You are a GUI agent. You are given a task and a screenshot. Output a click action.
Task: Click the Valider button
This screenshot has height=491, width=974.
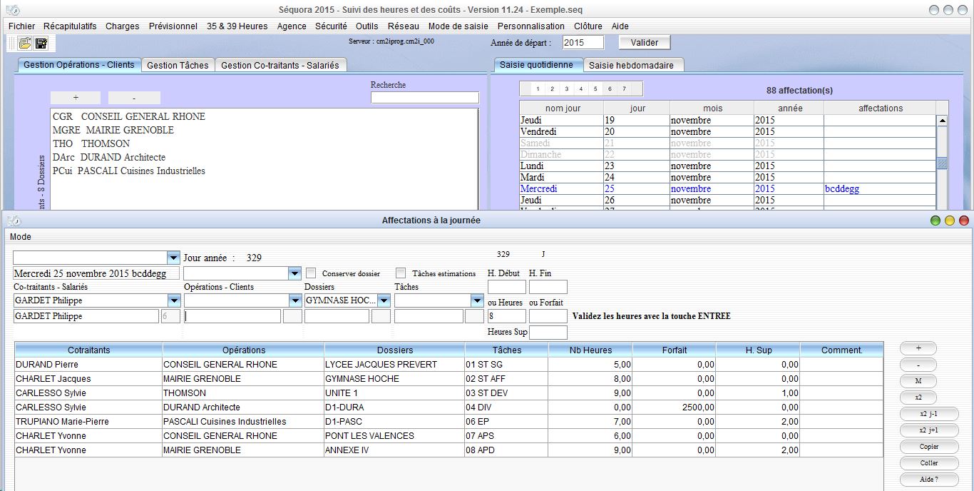pyautogui.click(x=644, y=43)
